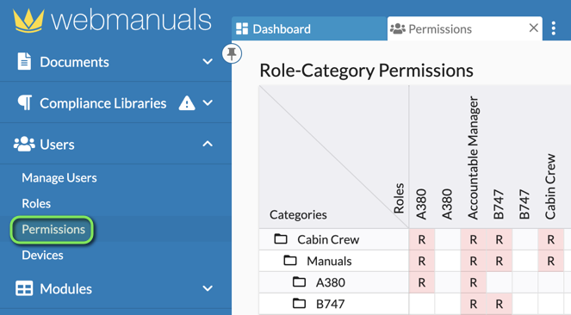
Task: Toggle A380 category permission for first B747 role
Action: click(500, 282)
